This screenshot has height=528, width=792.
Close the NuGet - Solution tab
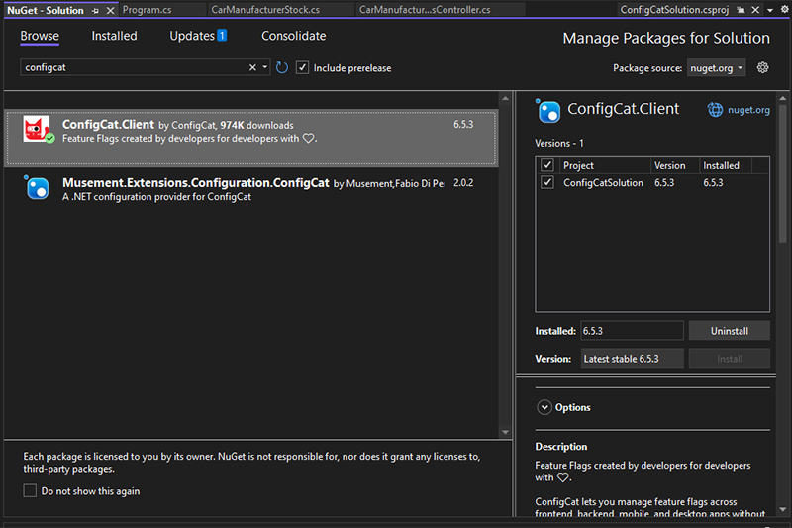tap(110, 10)
